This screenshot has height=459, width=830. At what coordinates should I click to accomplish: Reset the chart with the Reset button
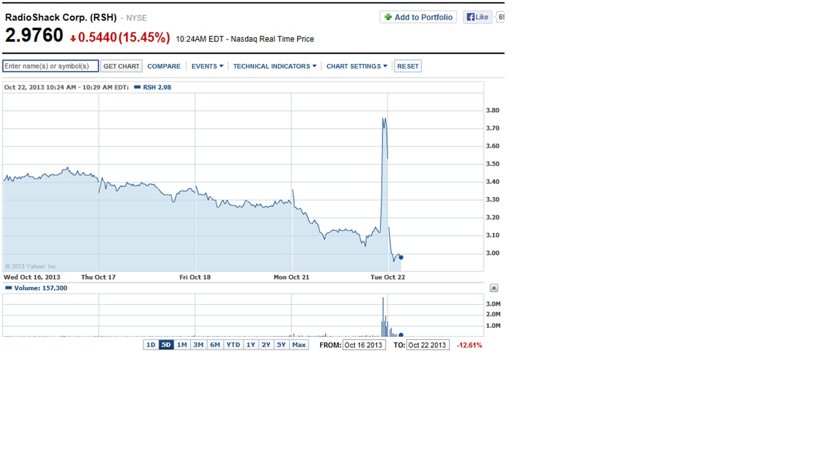coord(408,66)
